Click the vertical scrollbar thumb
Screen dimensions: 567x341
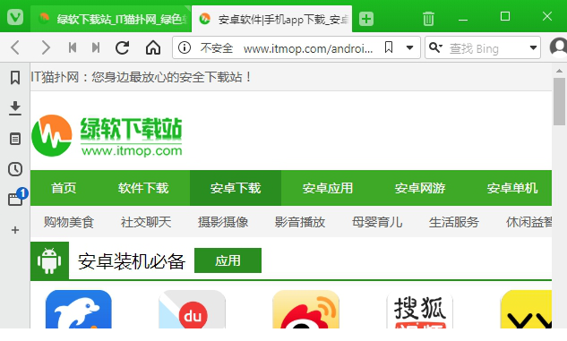click(x=560, y=101)
